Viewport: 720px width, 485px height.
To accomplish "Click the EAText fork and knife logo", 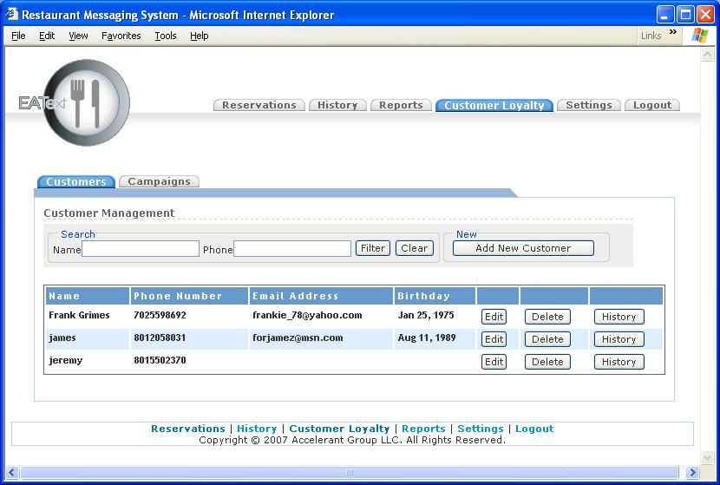I will [x=85, y=102].
